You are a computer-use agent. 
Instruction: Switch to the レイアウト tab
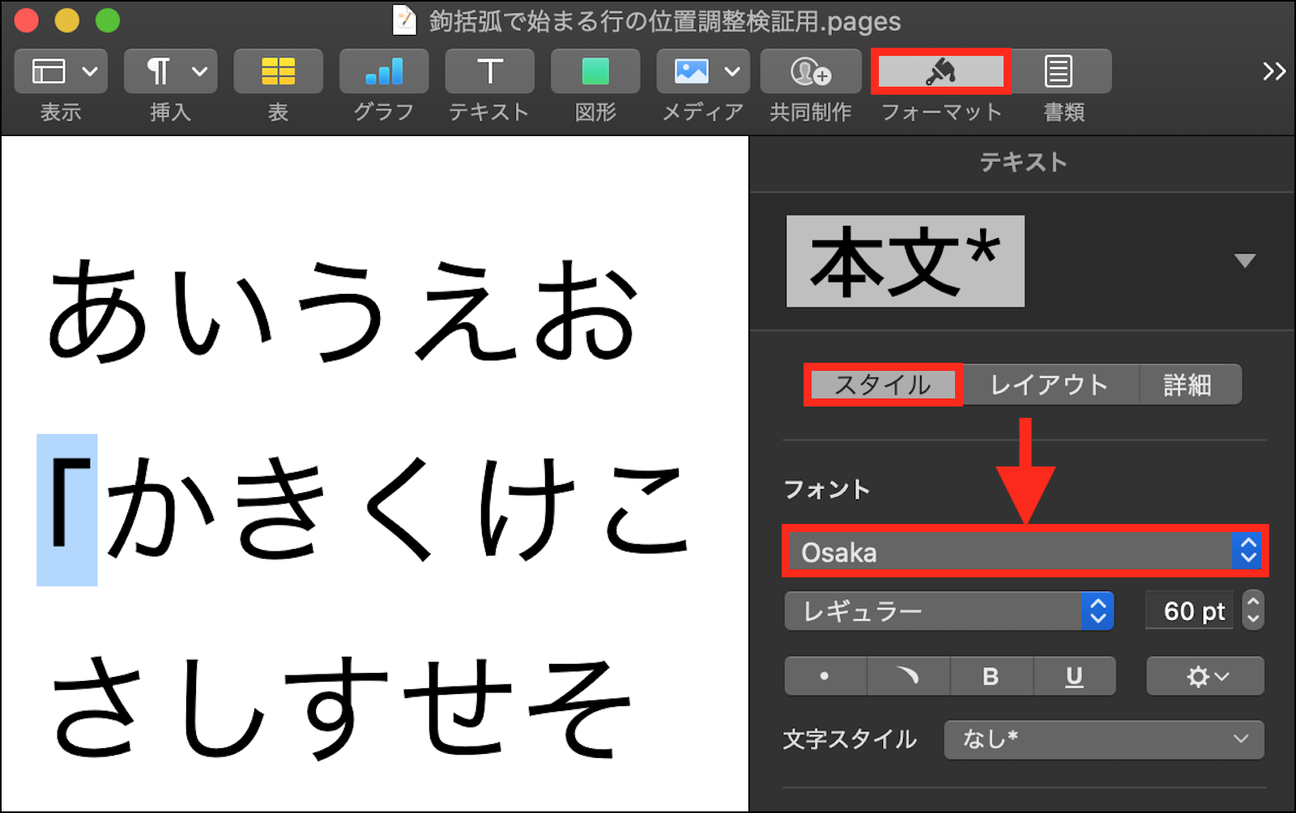(1050, 385)
